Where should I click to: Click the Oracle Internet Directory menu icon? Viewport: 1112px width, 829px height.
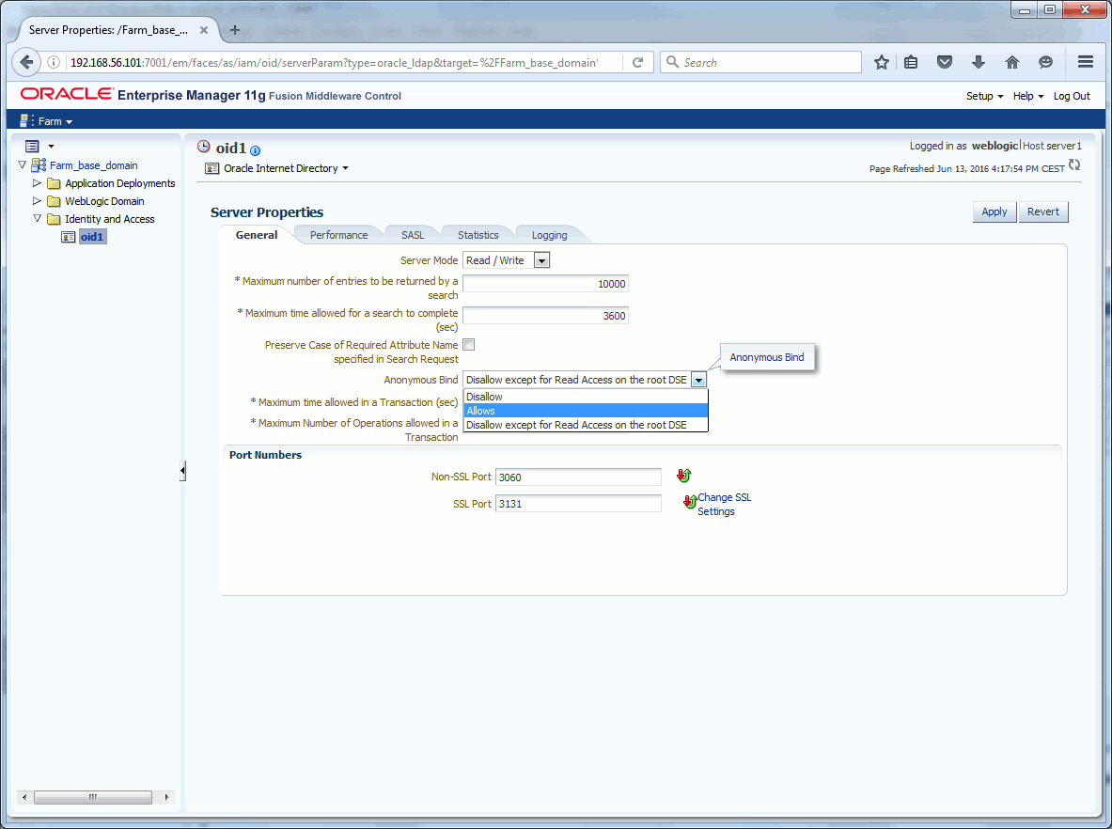(212, 169)
